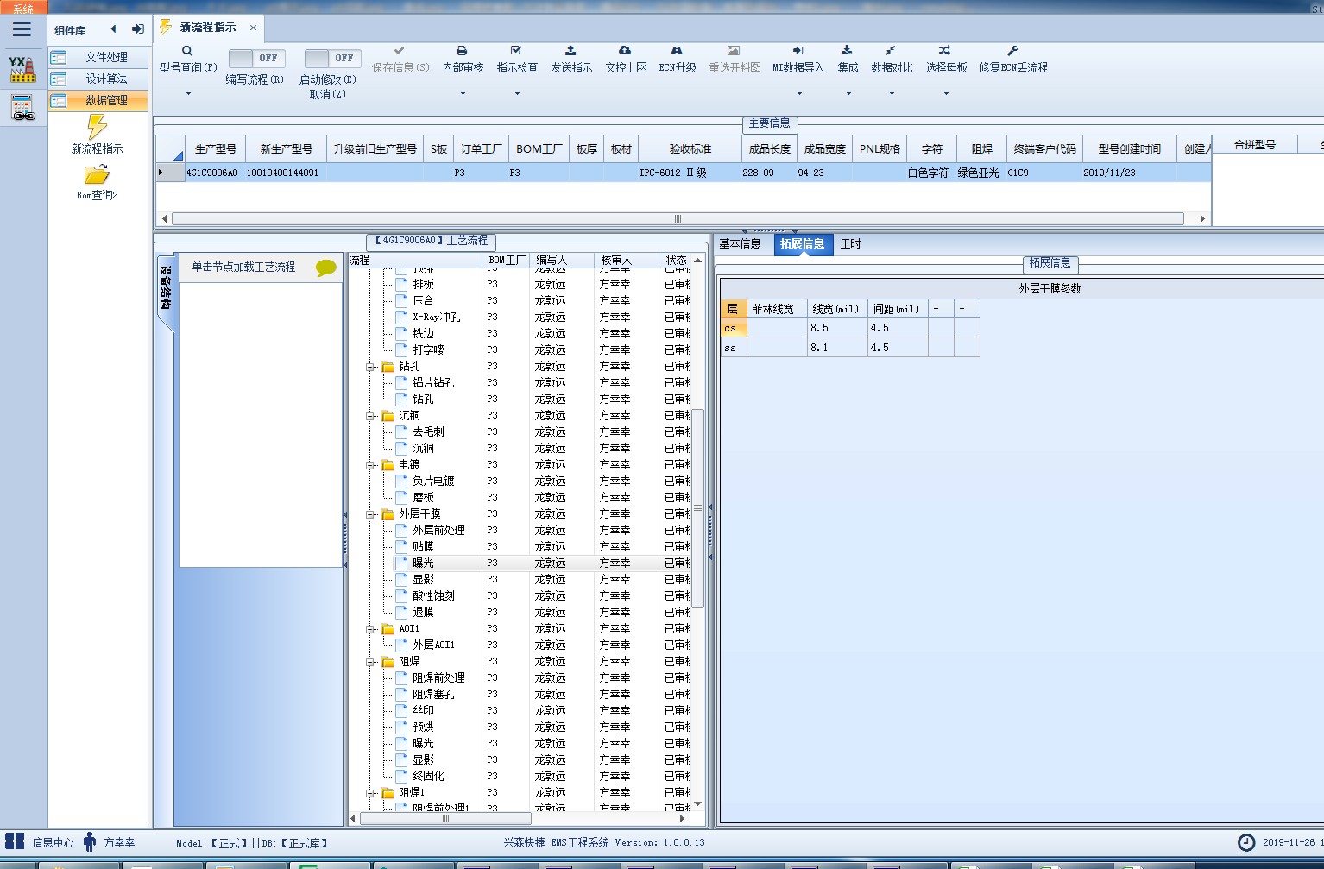The image size is (1324, 869).
Task: Click the 型号查询(F) search icon
Action: point(187,51)
